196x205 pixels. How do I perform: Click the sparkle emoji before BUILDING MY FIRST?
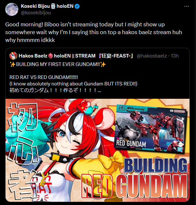coord(13,64)
